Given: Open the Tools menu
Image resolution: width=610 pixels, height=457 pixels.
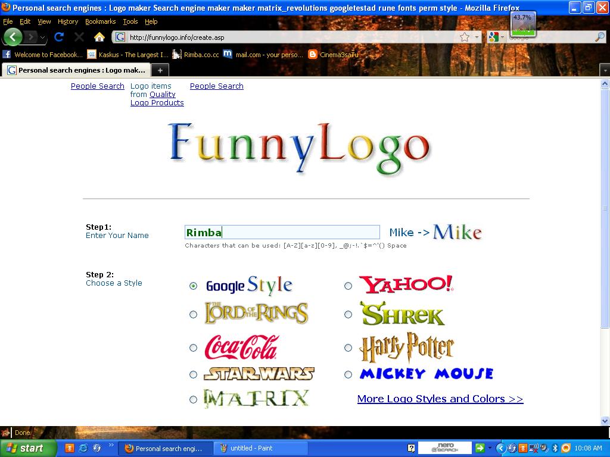Looking at the screenshot, I should 130,21.
